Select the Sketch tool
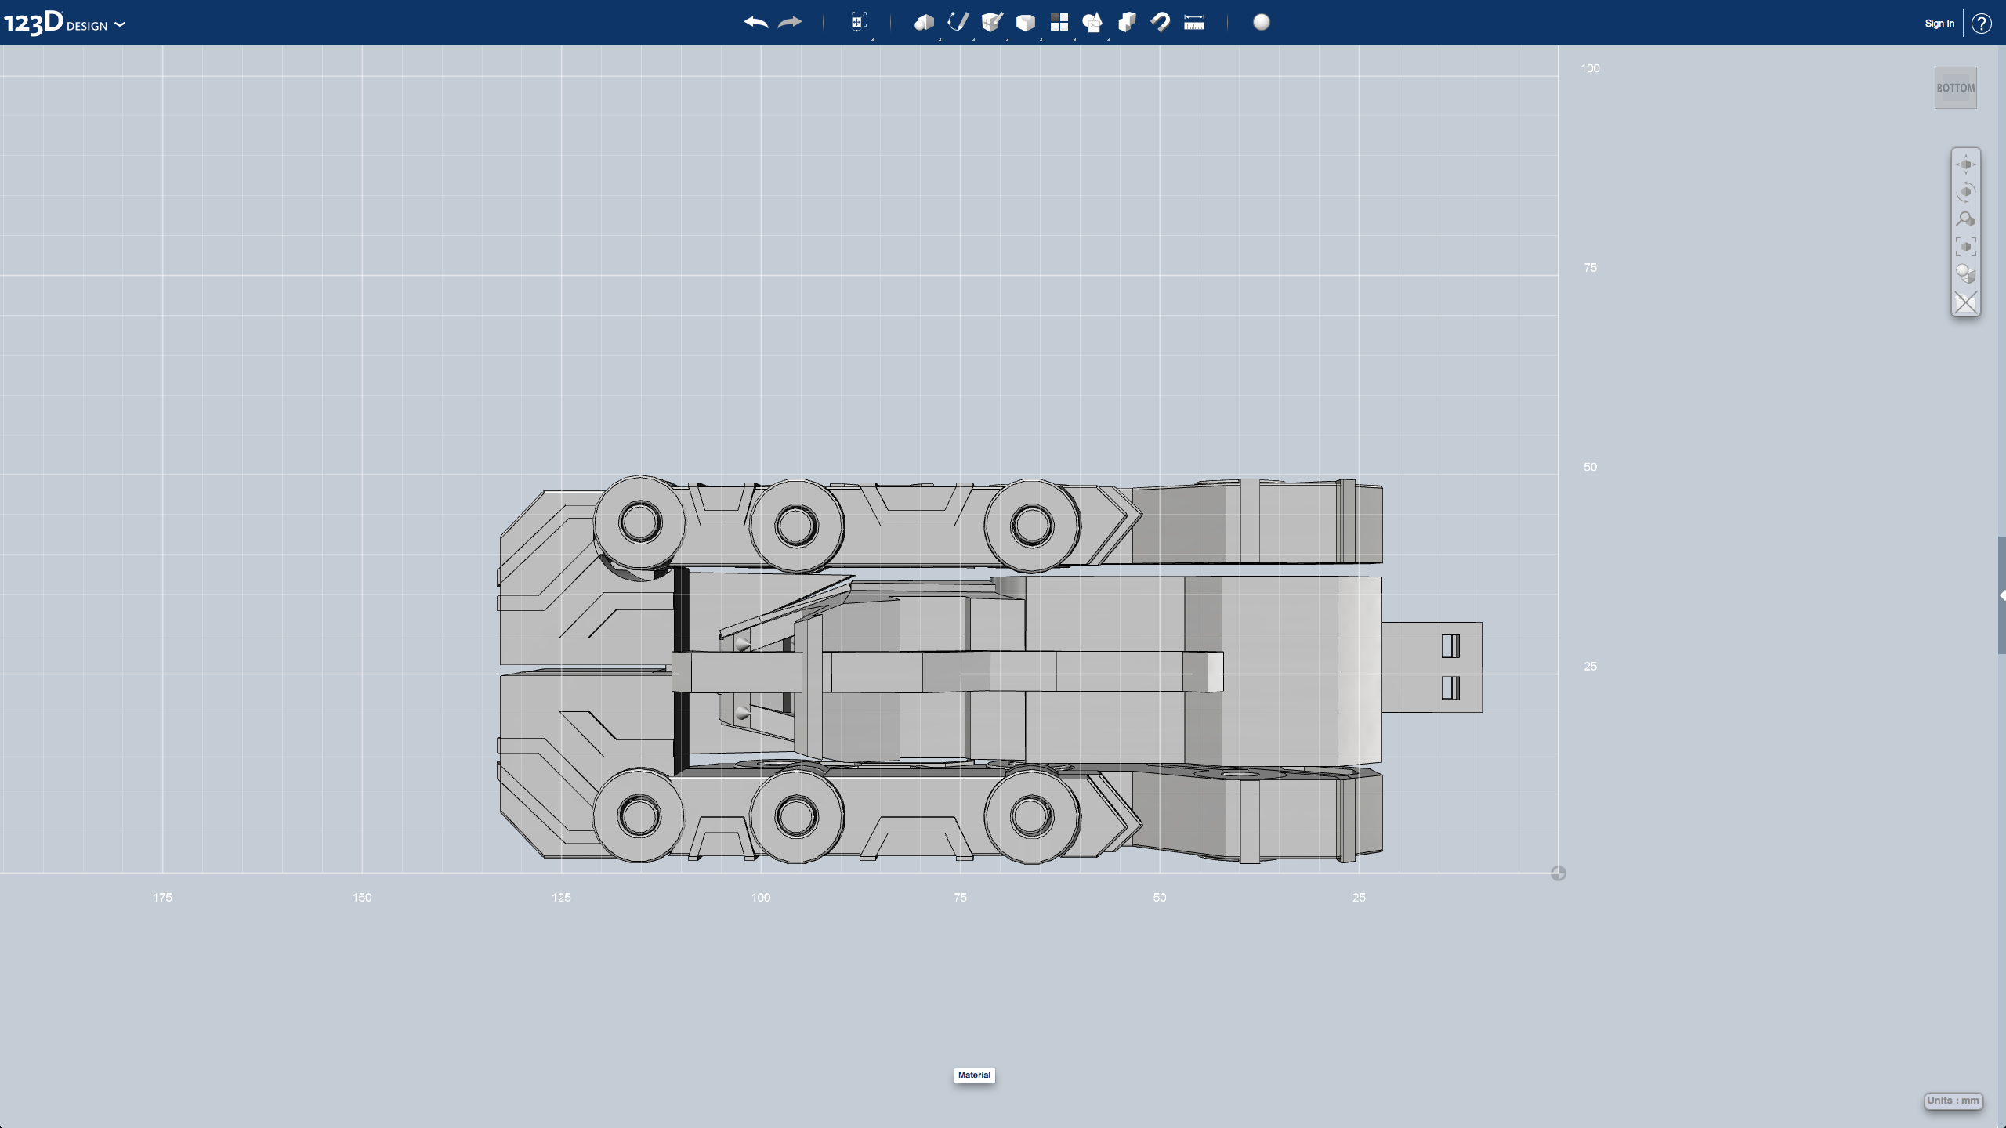The height and width of the screenshot is (1128, 2006). coord(959,22)
